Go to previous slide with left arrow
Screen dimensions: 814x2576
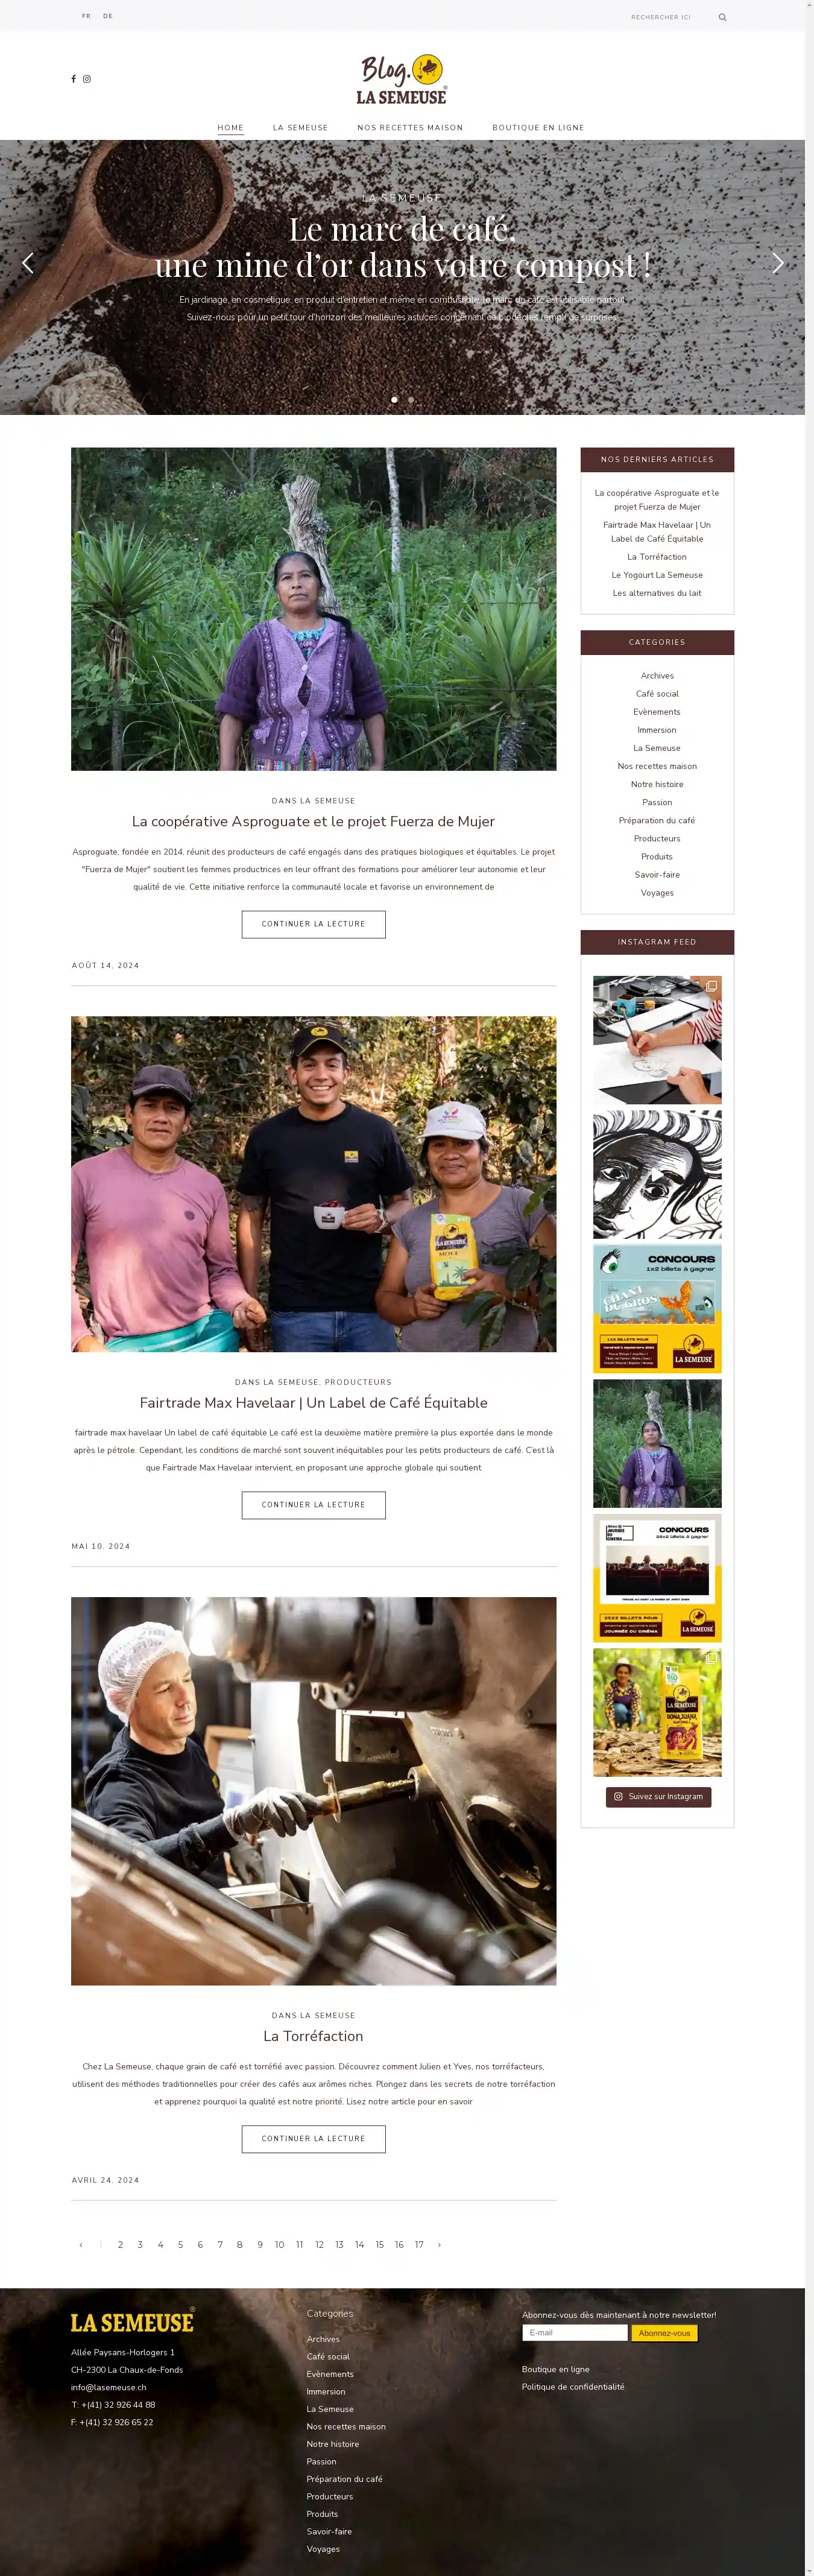tap(28, 263)
